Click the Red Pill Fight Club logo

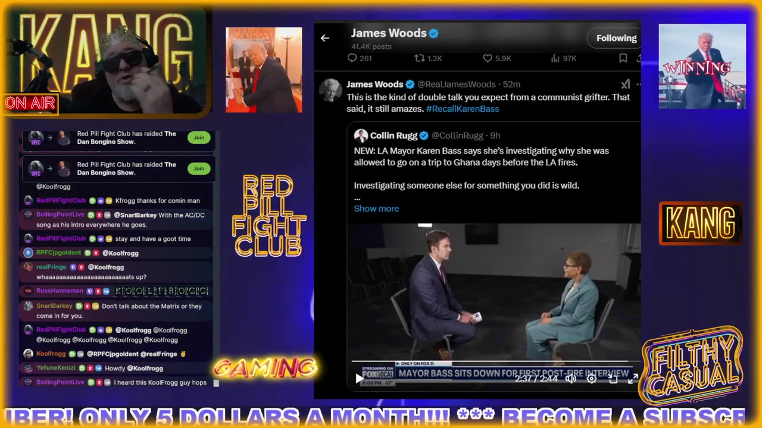(x=268, y=216)
